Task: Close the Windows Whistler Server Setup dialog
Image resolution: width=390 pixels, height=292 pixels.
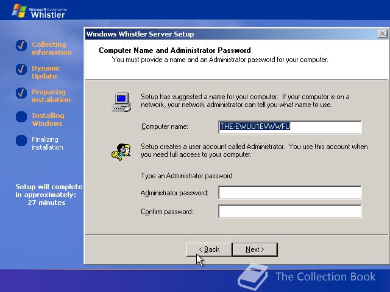Action: click(382, 34)
